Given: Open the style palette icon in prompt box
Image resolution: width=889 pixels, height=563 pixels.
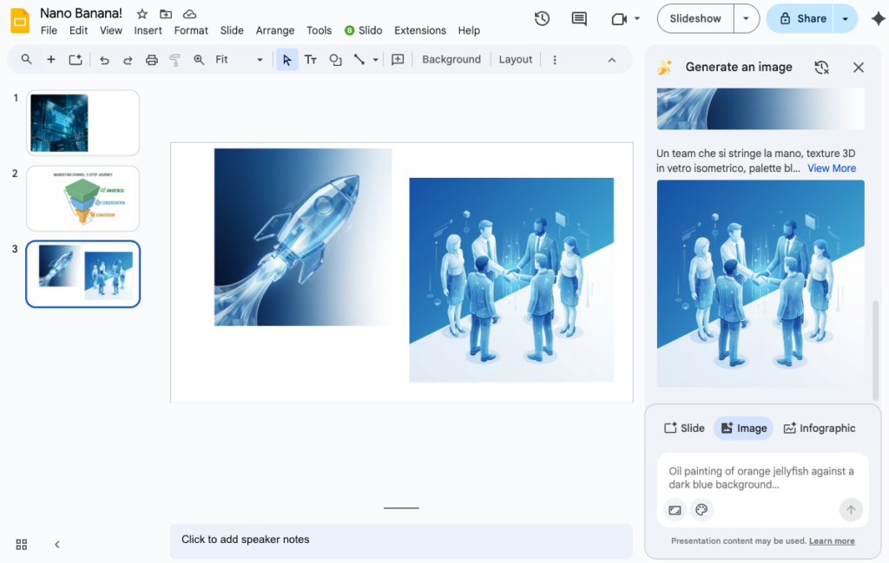Looking at the screenshot, I should [701, 510].
